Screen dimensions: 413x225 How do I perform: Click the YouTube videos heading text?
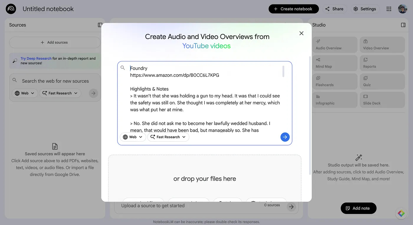206,46
